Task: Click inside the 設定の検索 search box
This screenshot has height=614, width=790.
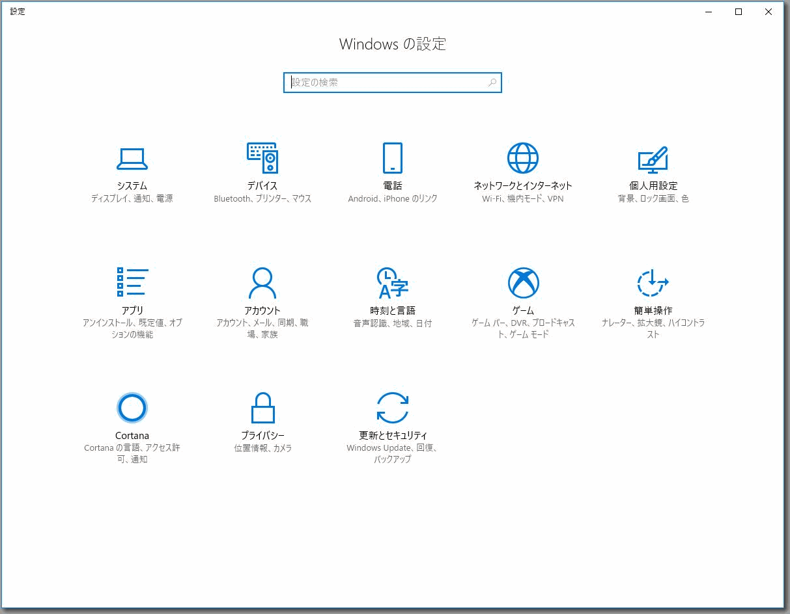Action: pos(393,83)
